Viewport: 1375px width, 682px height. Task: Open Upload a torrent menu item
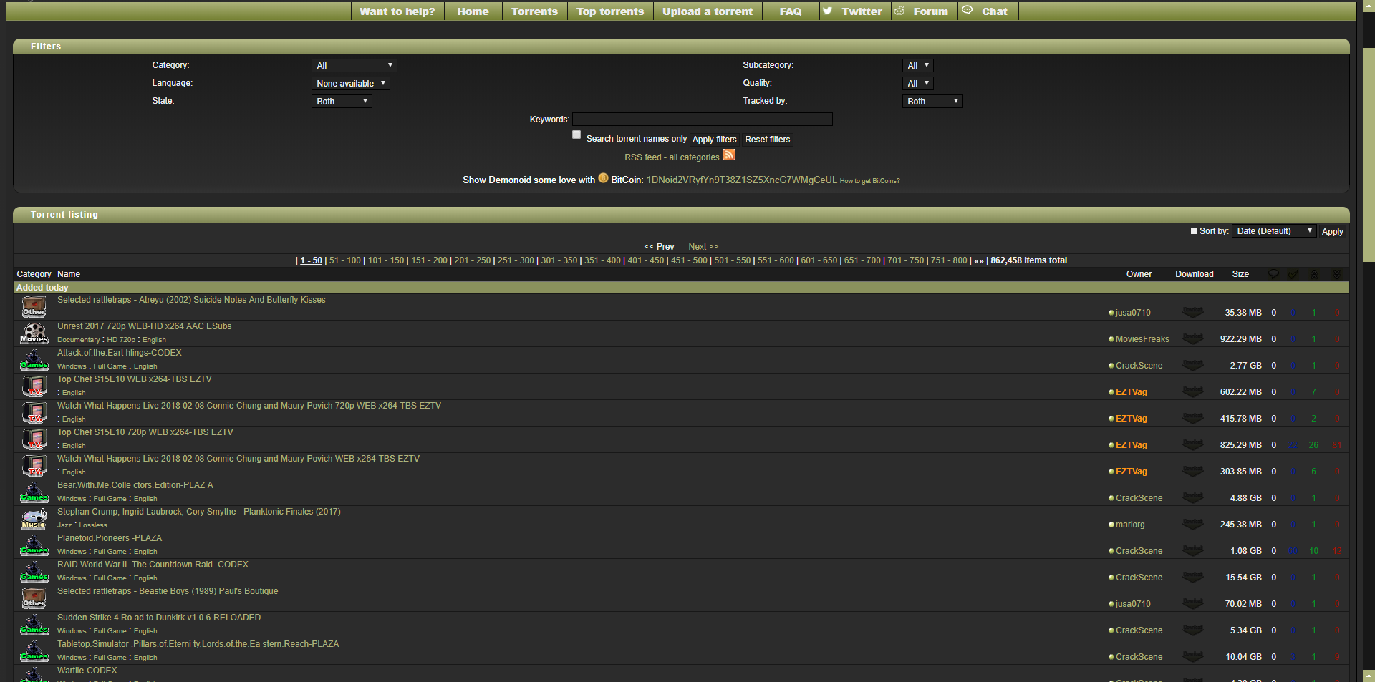pos(708,11)
